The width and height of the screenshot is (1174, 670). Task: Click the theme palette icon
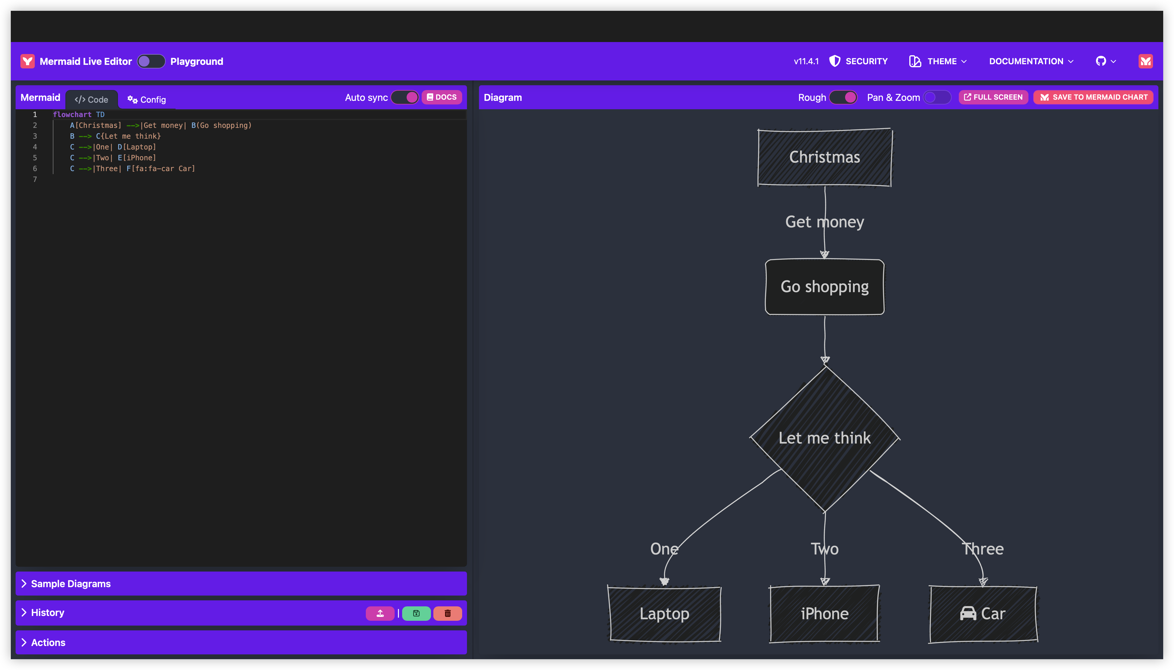pyautogui.click(x=915, y=61)
